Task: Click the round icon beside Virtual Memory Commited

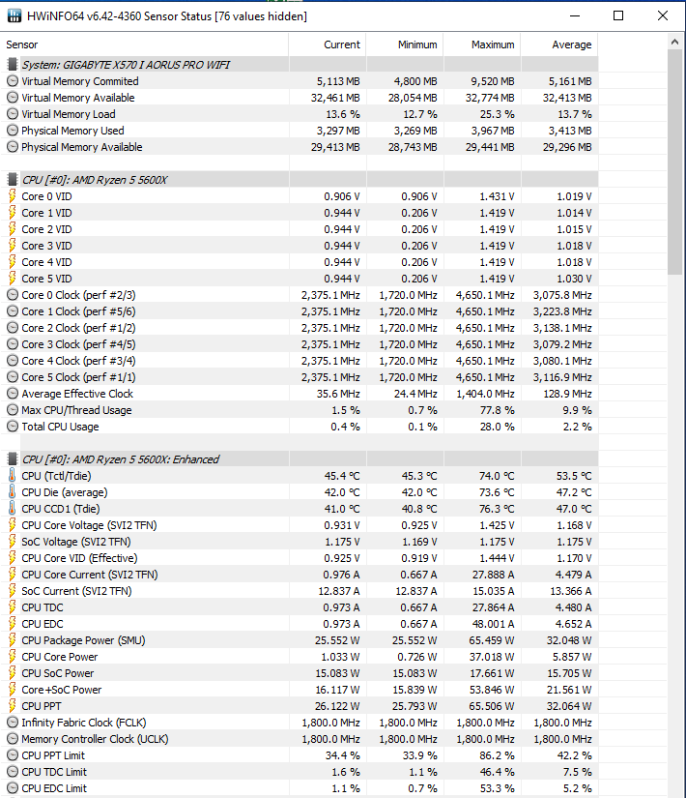Action: click(13, 81)
